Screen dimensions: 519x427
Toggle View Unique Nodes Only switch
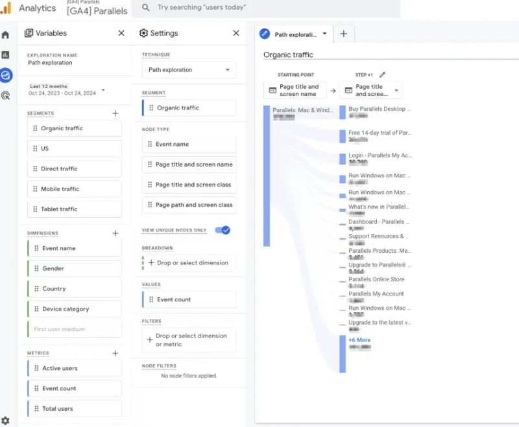pos(223,230)
